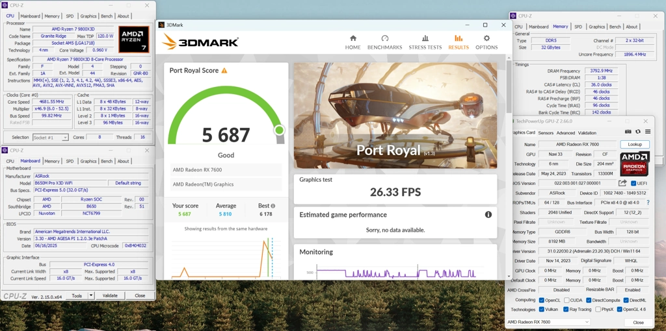Open the Results chart icon in 3DMark
Image resolution: width=666 pixels, height=331 pixels.
tap(459, 38)
